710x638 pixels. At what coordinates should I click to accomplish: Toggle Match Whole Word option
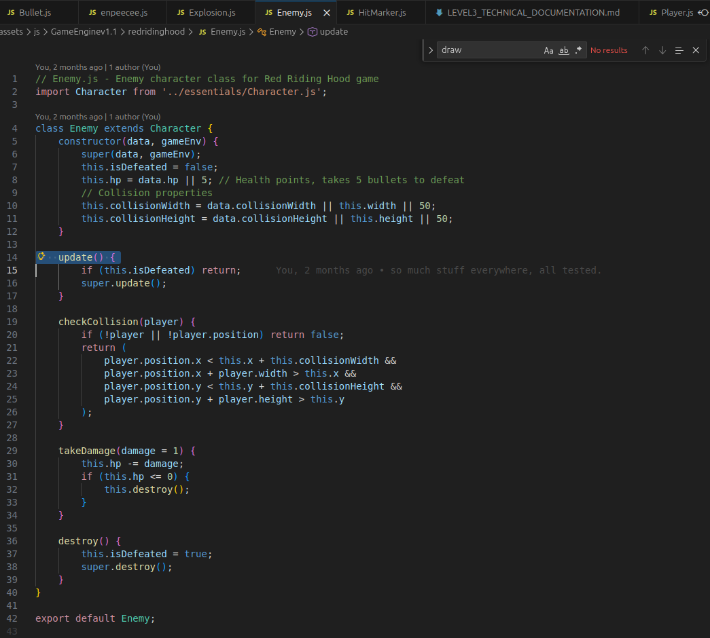pos(564,50)
